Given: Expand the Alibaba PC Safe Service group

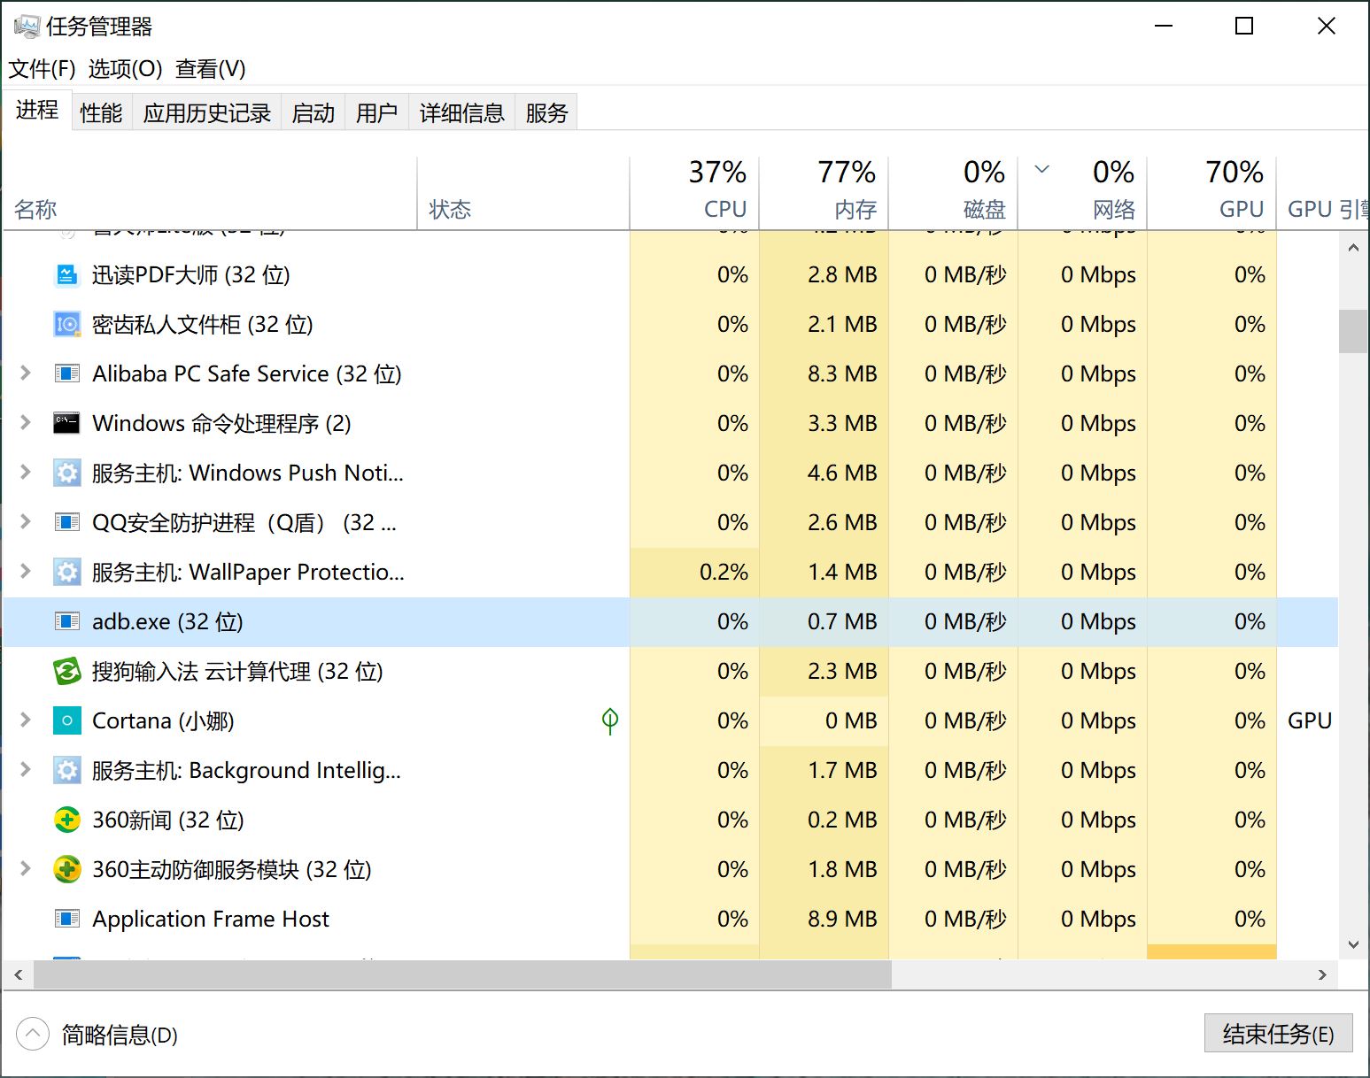Looking at the screenshot, I should [26, 373].
